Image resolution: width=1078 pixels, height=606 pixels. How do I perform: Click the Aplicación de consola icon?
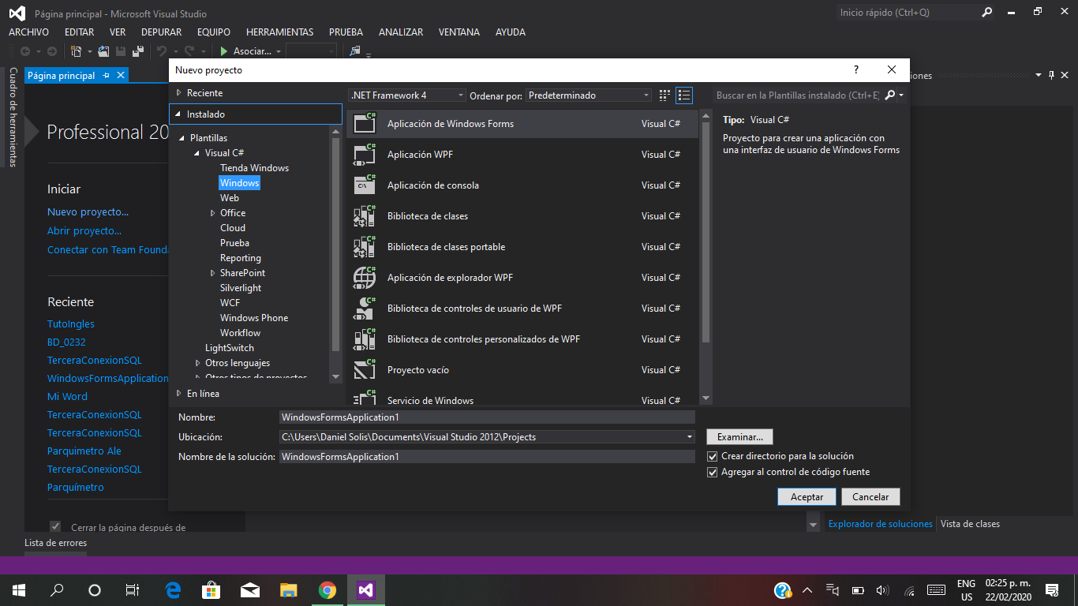[365, 185]
